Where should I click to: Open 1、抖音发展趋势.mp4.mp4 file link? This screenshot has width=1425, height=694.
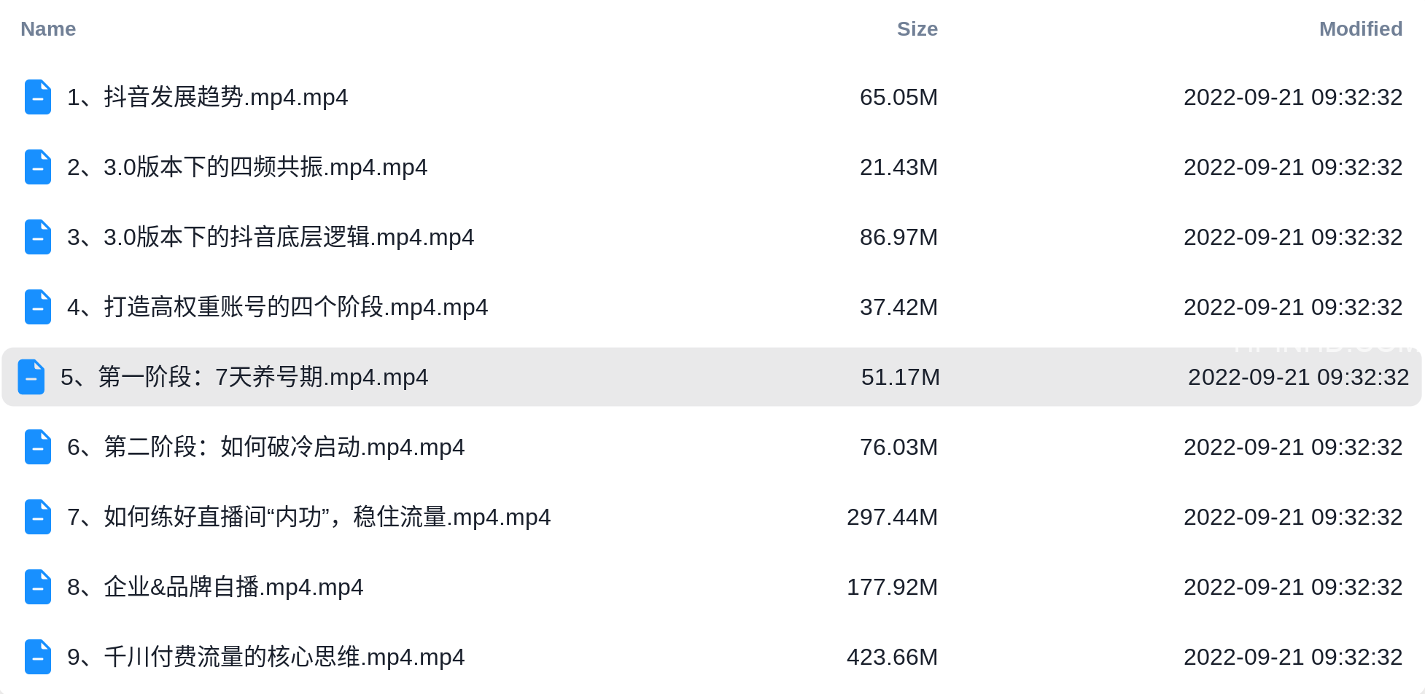(x=208, y=97)
